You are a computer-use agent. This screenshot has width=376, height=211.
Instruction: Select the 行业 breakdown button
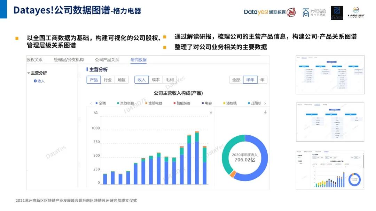[108, 80]
